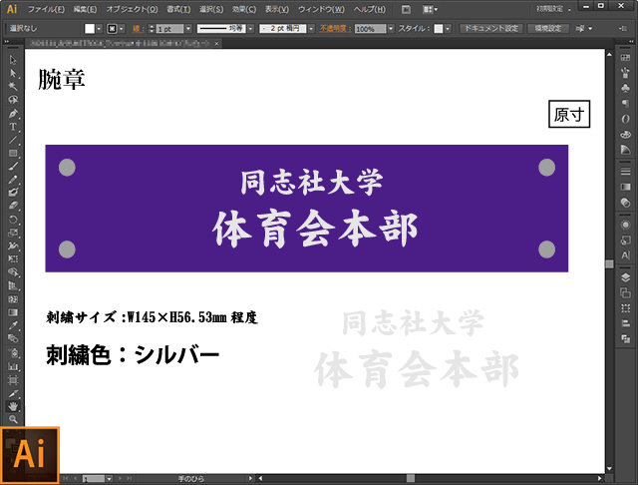Choose the Type tool
This screenshot has width=638, height=485.
pyautogui.click(x=13, y=127)
